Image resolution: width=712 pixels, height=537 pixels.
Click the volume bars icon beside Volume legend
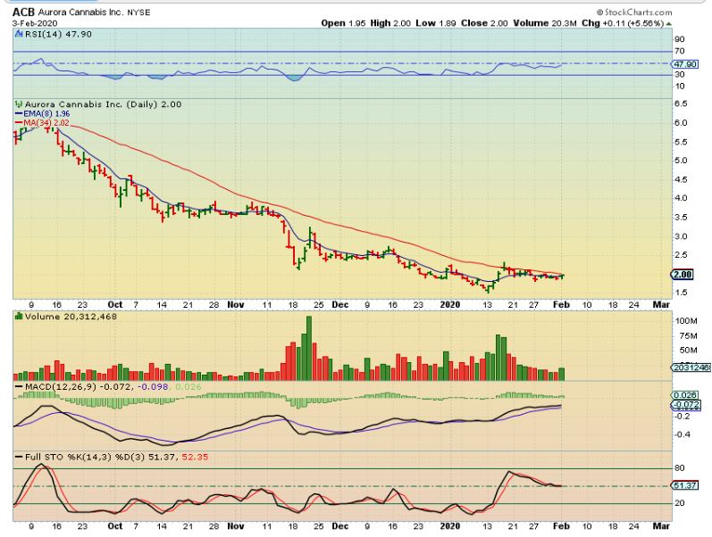pos(19,316)
